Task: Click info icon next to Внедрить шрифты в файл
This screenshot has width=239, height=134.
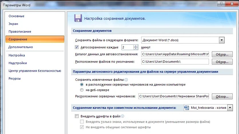Action: point(122,116)
